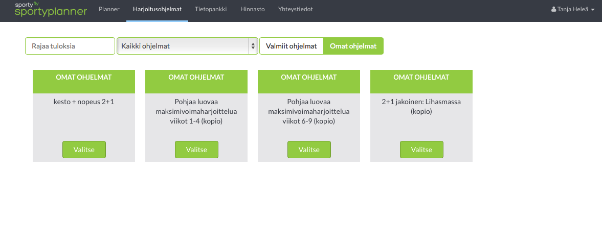Expand the Kaikki ohjelmat select box
The height and width of the screenshot is (244, 602).
187,46
